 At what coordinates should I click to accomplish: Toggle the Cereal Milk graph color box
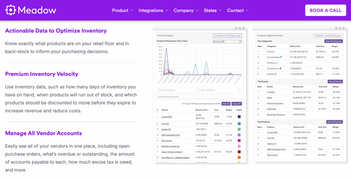click(239, 117)
